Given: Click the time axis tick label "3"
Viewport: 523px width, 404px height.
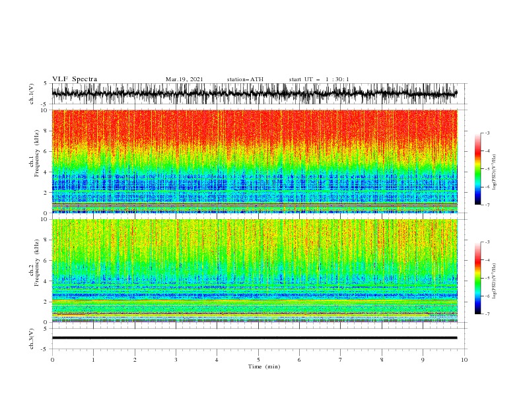Looking at the screenshot, I should click(176, 360).
